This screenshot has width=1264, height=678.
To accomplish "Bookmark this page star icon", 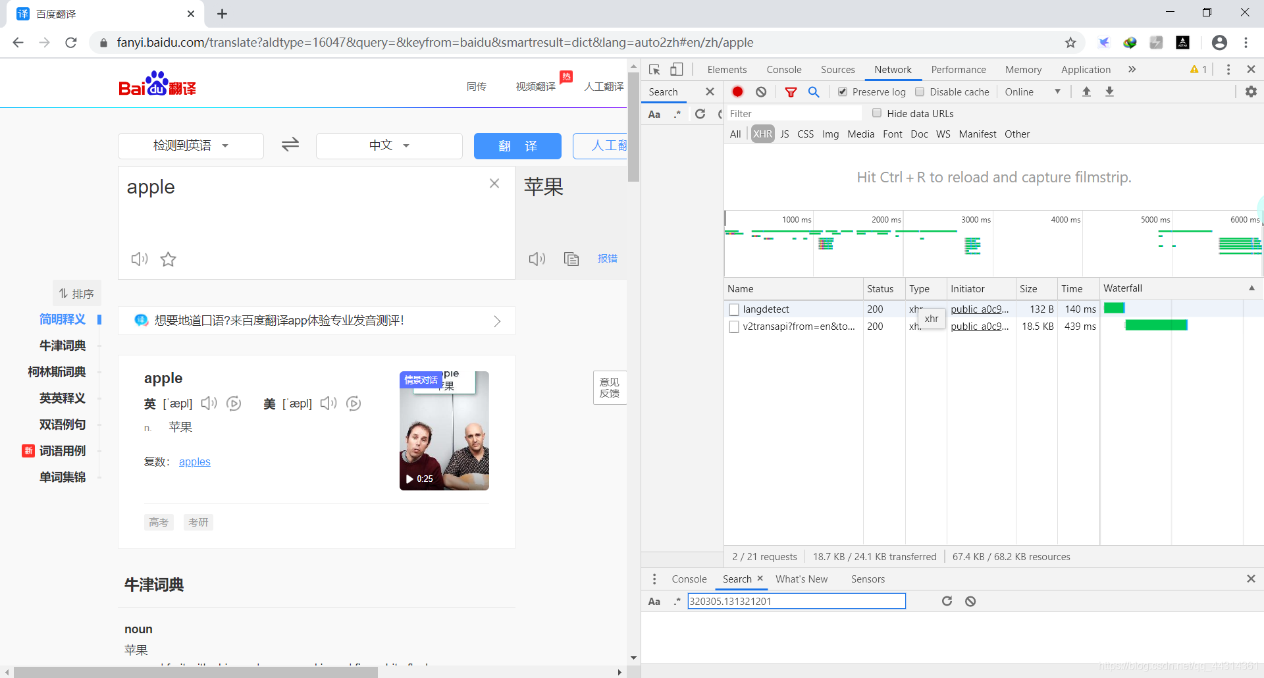I will click(x=1070, y=43).
